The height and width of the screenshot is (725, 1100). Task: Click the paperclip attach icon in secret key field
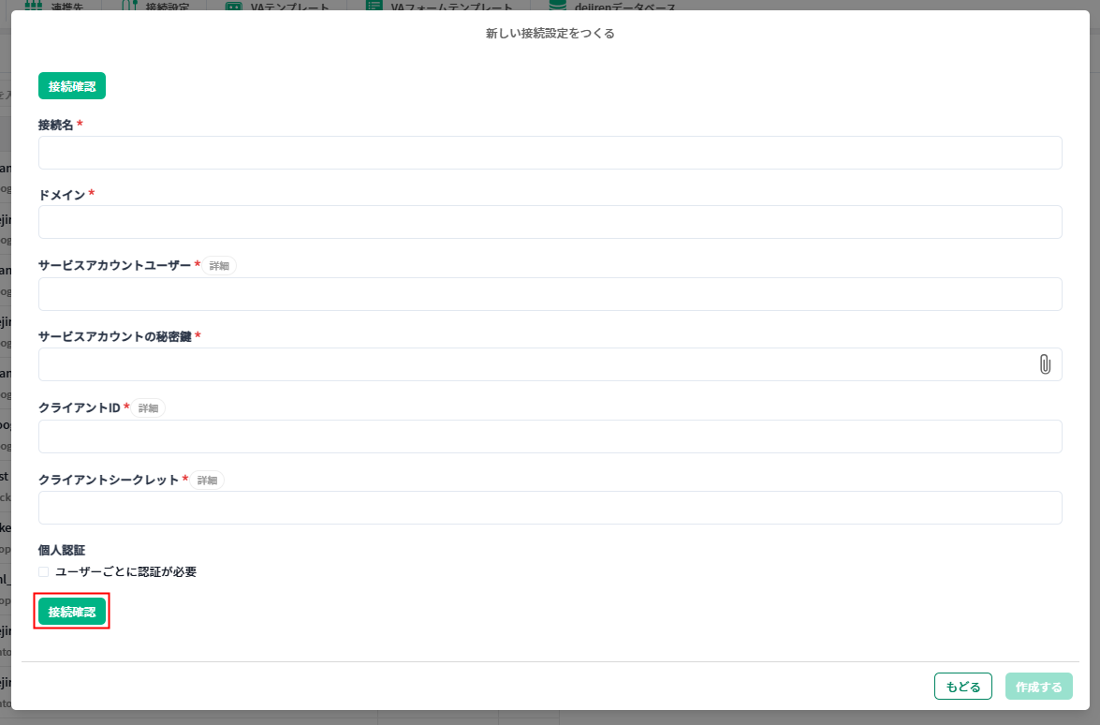click(x=1045, y=364)
